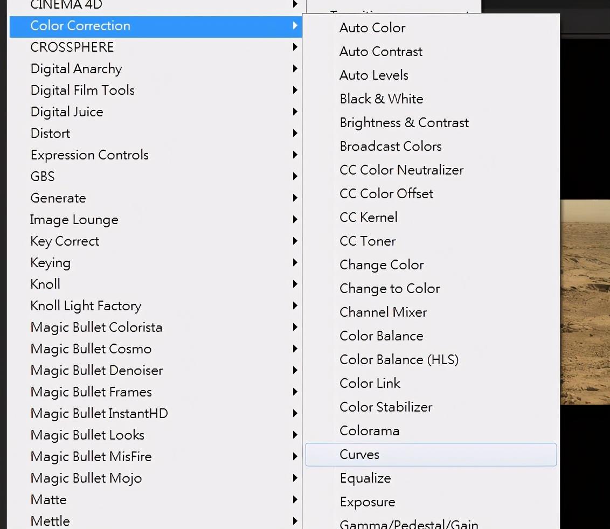Expand the Expression Controls submenu arrow
Viewport: 610px width, 529px height.
tap(295, 155)
